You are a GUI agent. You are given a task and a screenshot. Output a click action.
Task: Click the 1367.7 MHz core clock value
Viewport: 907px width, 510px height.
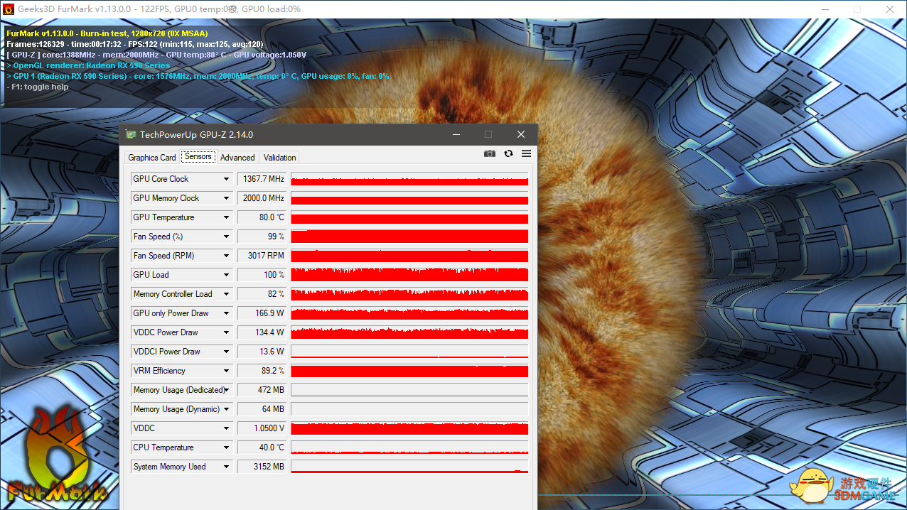pyautogui.click(x=262, y=179)
